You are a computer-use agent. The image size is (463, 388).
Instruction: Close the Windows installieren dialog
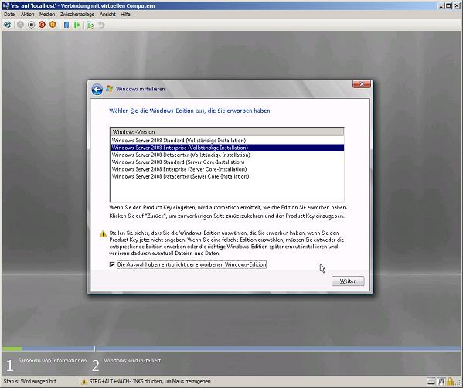pos(362,84)
